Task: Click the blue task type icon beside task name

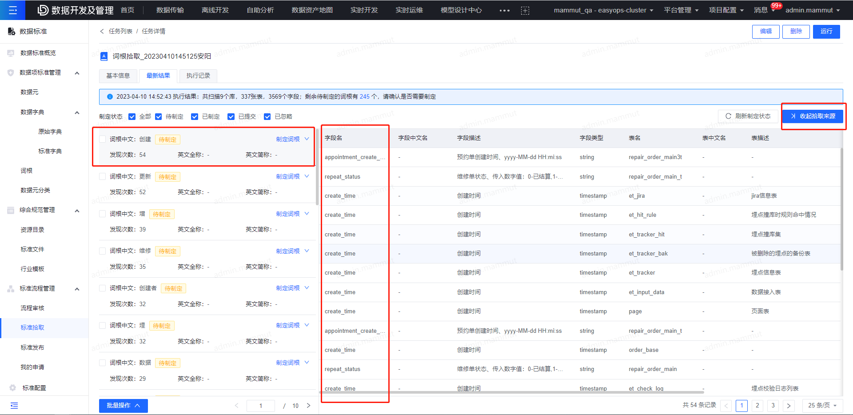Action: point(104,56)
